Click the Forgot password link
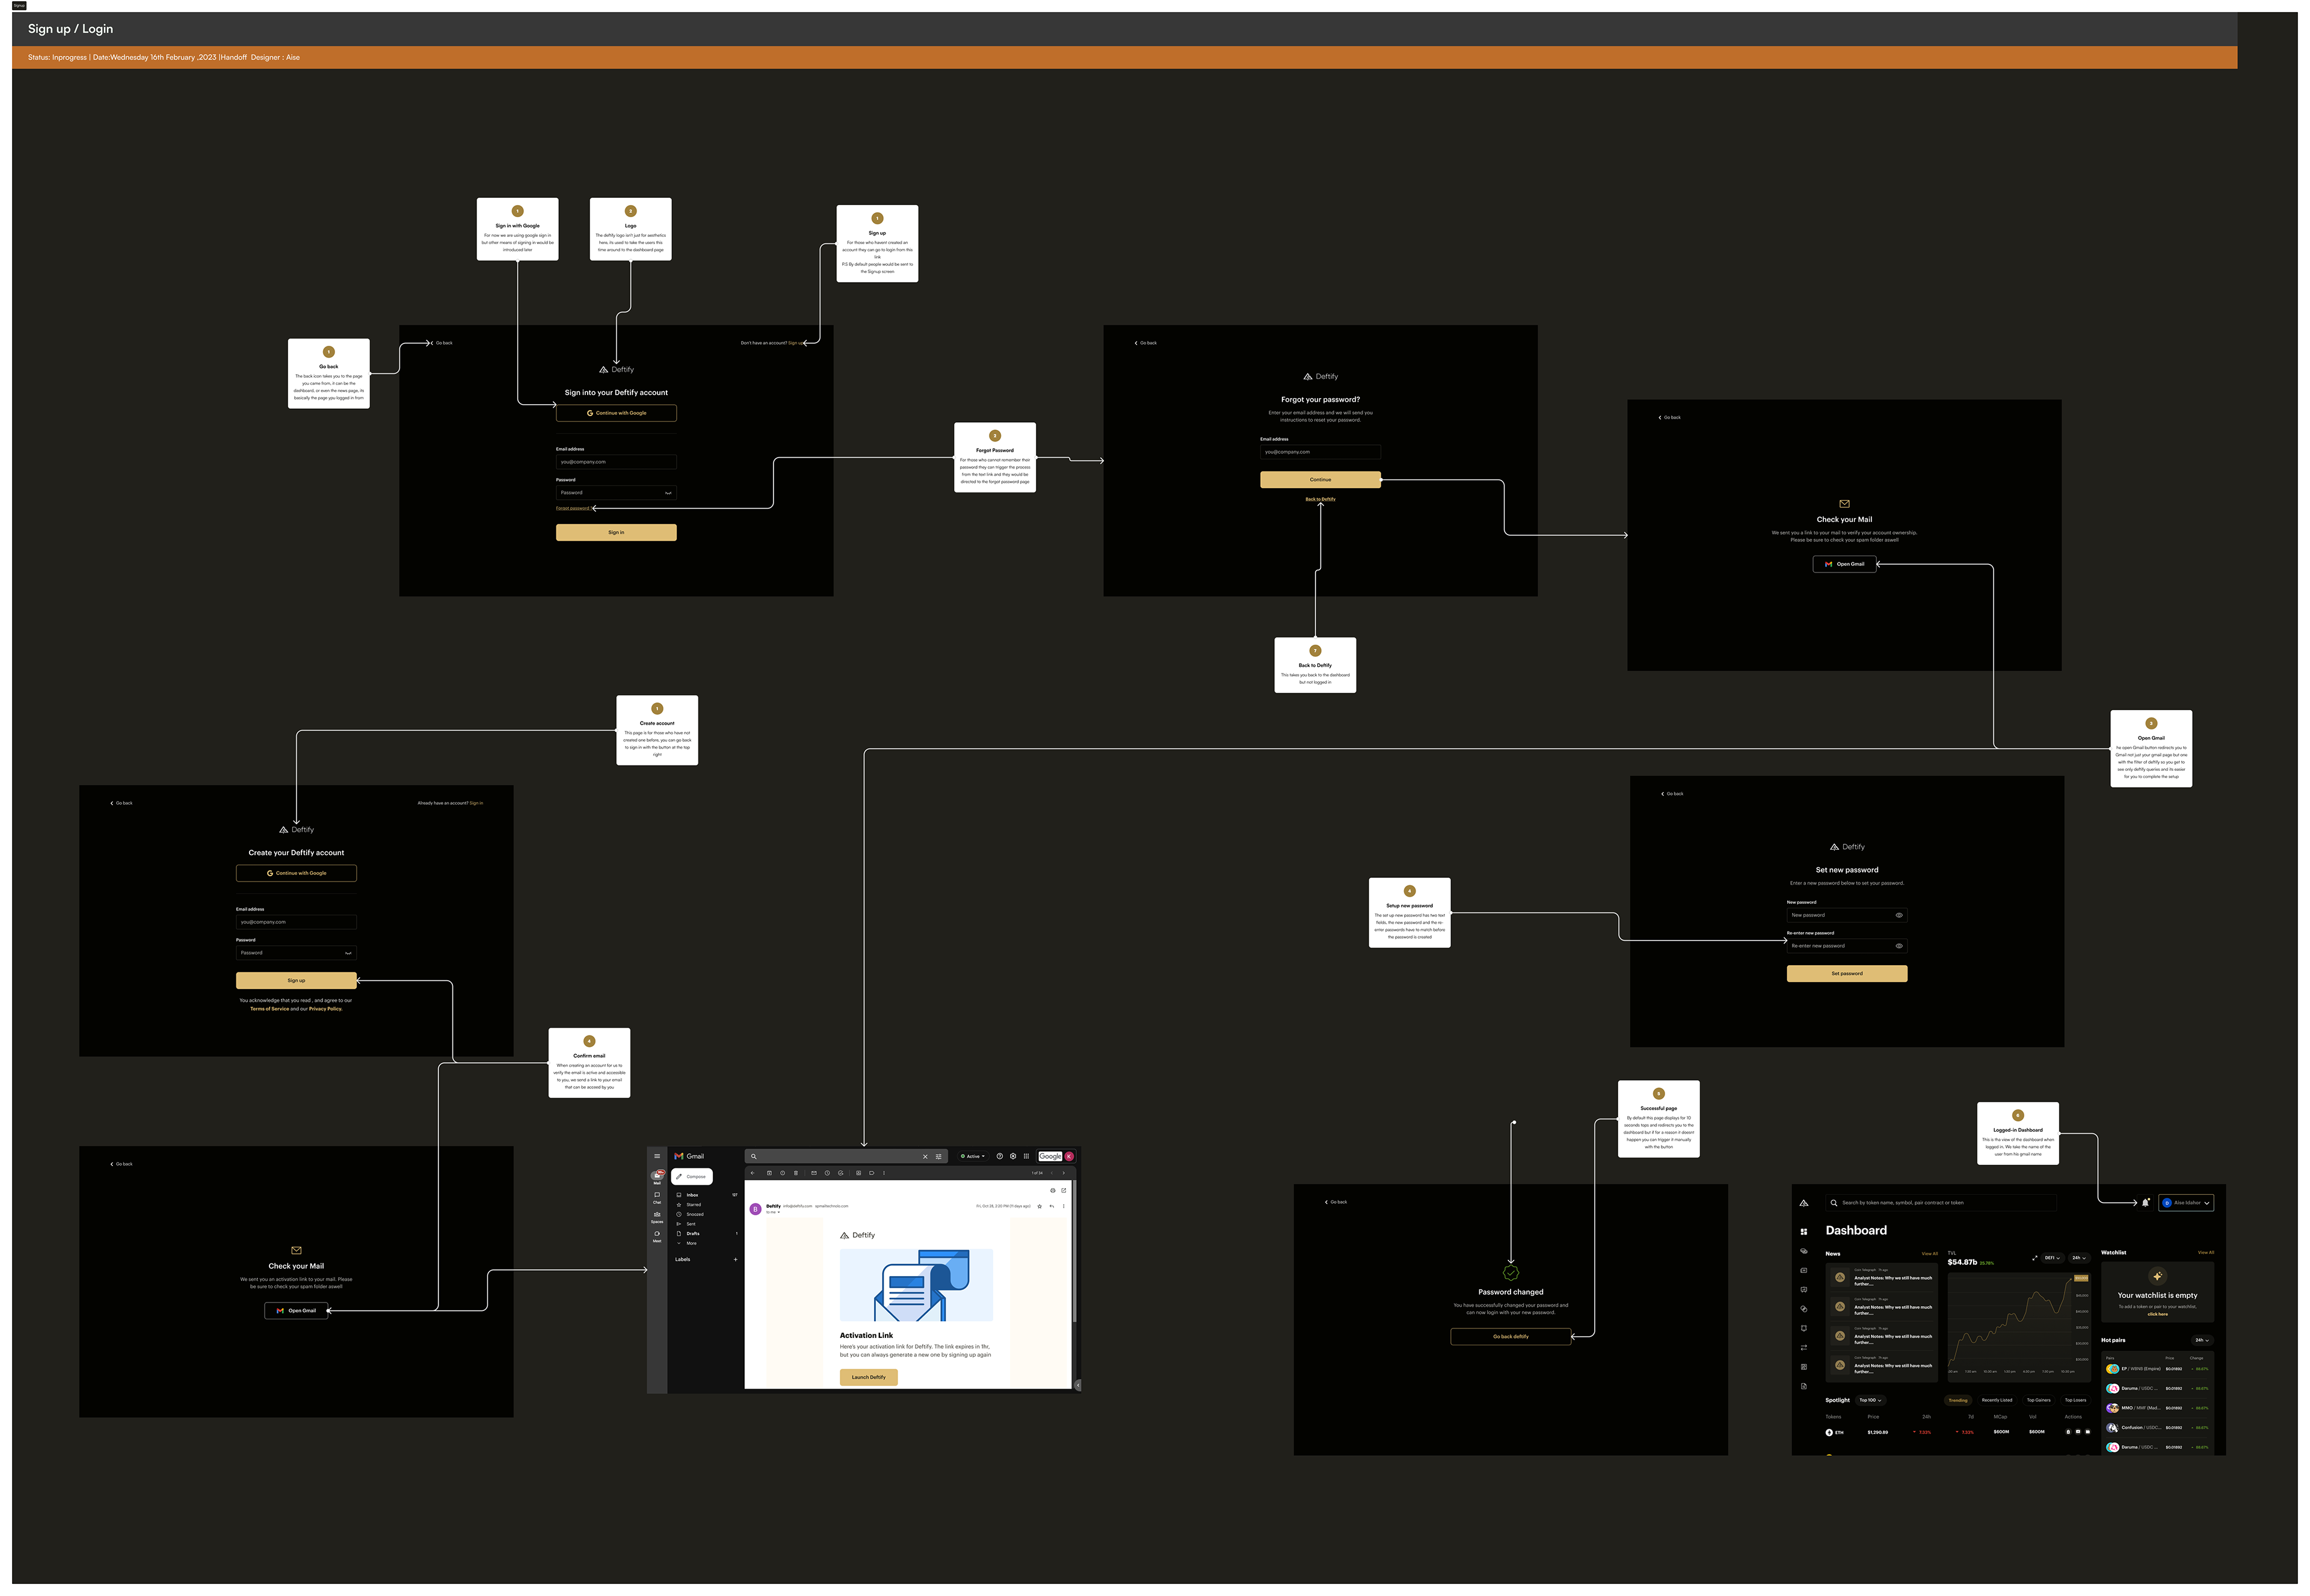 click(573, 508)
